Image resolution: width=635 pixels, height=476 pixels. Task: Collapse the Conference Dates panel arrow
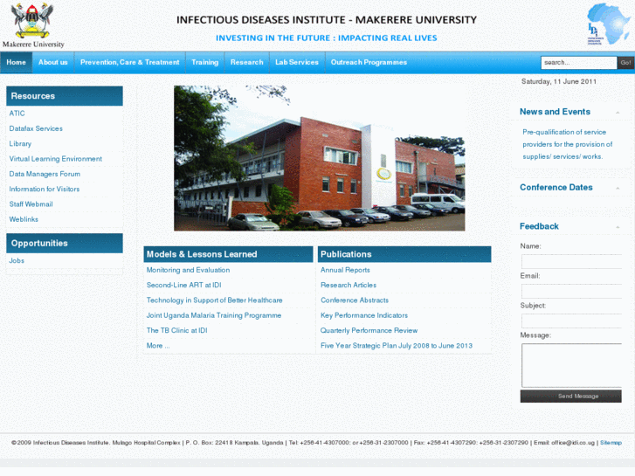(618, 189)
